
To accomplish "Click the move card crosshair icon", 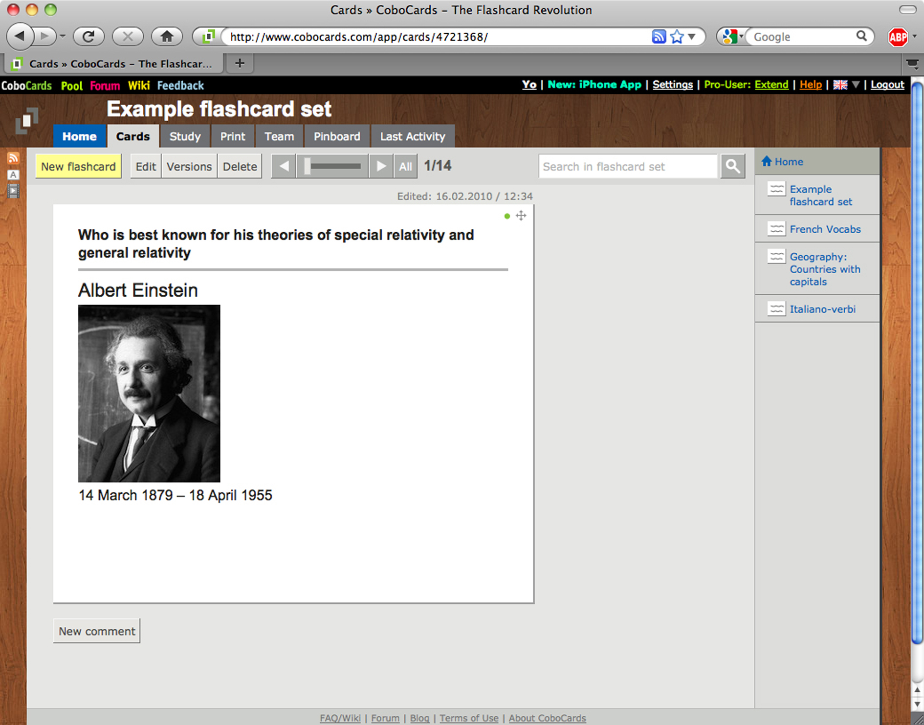I will 521,216.
